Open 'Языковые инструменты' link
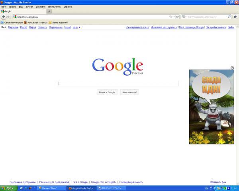239x191 pixels. click(x=164, y=27)
